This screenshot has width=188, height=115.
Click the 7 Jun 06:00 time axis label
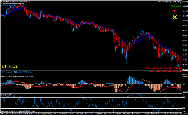[x=127, y=114]
